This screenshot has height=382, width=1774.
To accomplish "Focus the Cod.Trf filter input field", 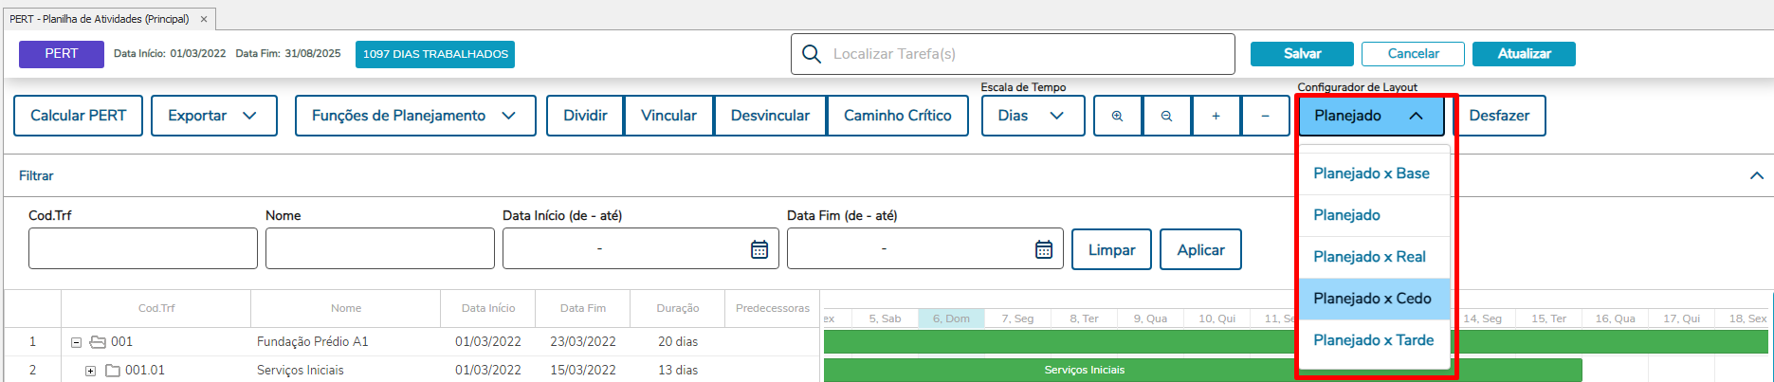I will coord(143,249).
